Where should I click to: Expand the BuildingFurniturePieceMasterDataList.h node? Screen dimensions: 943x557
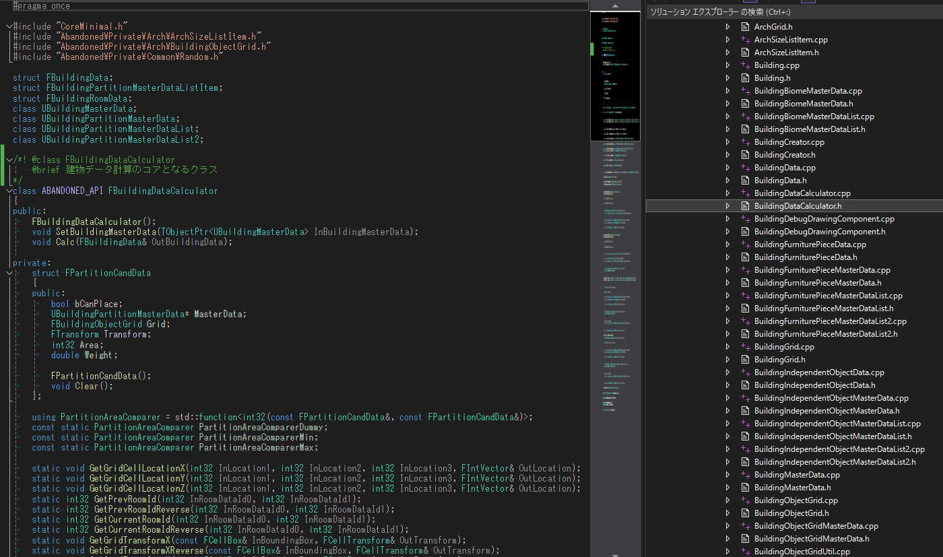click(727, 308)
